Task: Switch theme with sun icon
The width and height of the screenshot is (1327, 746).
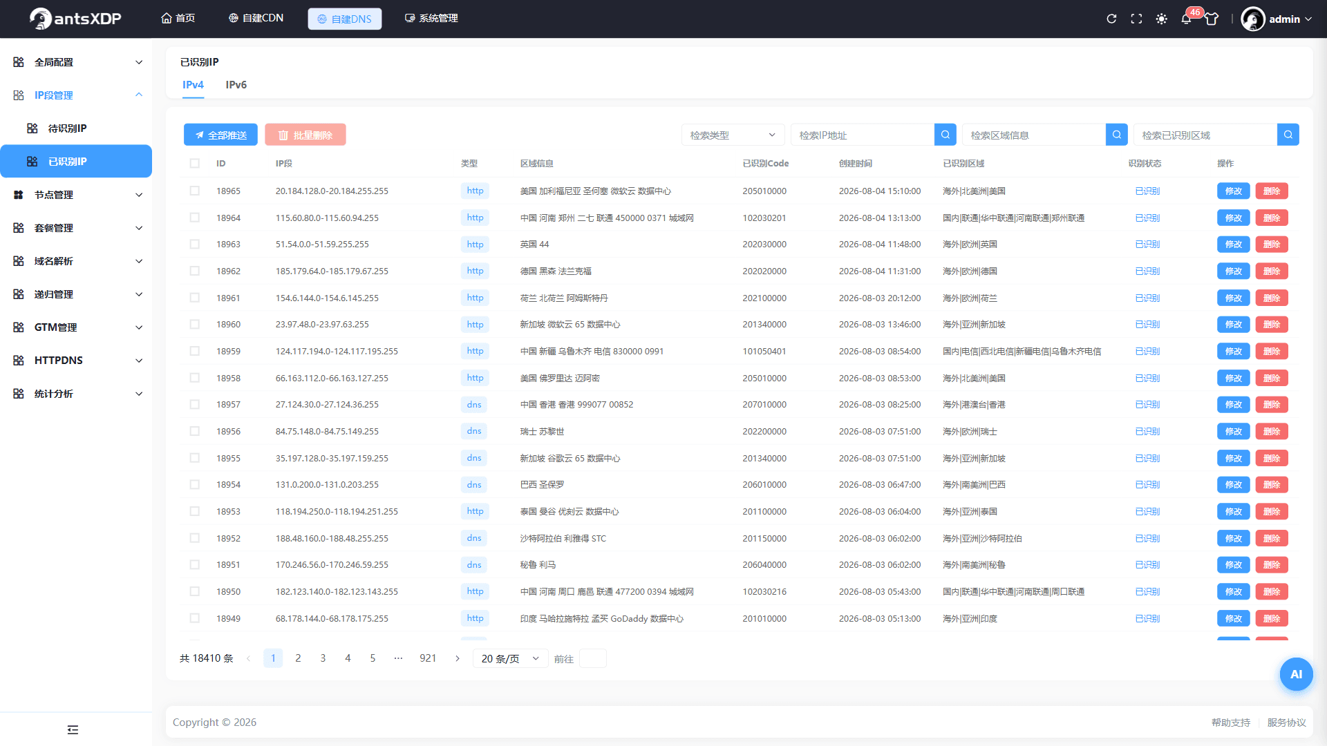Action: [x=1161, y=19]
